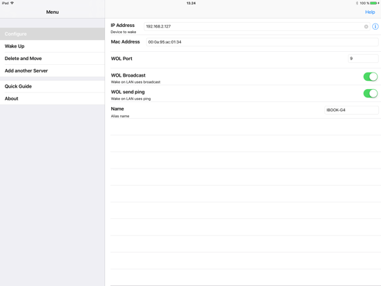The height and width of the screenshot is (286, 381).
Task: Tap the 'Device to wake' subtitle
Action: tap(124, 32)
